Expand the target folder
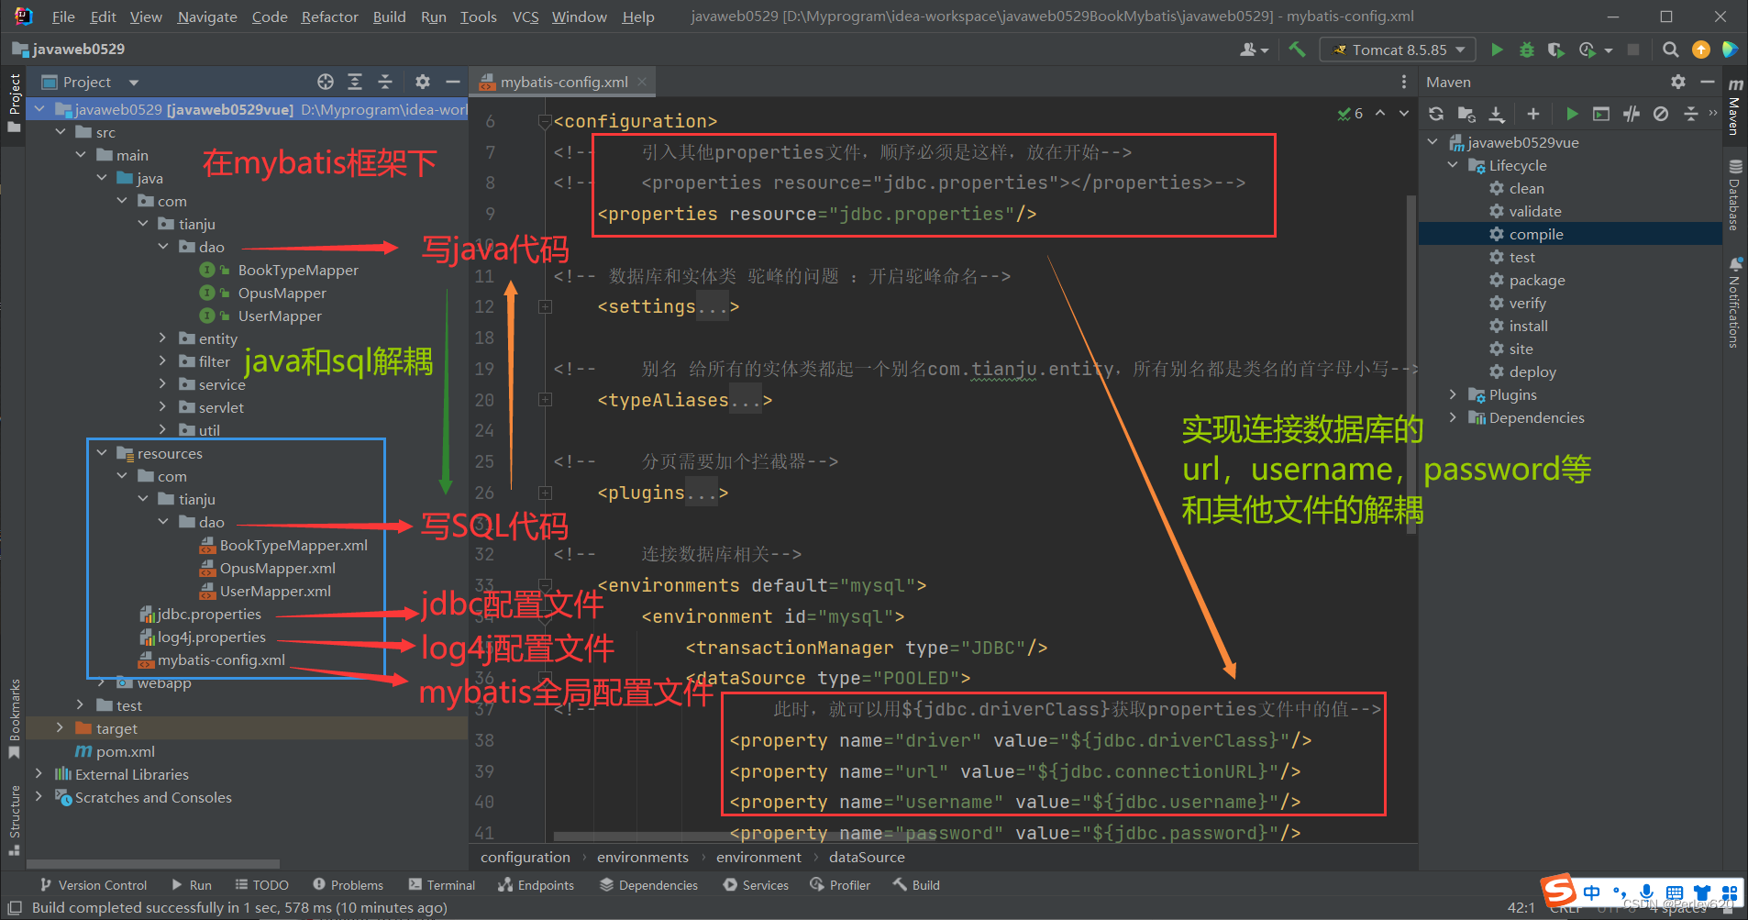 pos(60,728)
